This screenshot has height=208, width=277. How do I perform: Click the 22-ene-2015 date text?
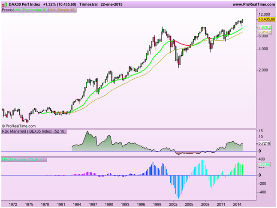tap(111, 4)
